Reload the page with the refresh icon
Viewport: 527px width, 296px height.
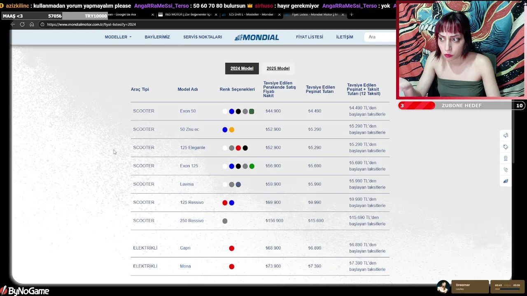tap(22, 24)
